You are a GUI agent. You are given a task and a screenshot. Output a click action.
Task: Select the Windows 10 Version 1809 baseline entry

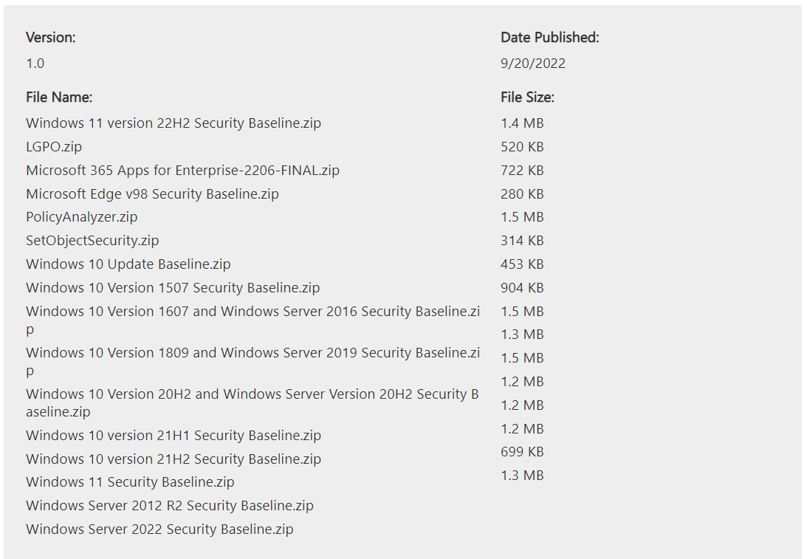(x=253, y=353)
